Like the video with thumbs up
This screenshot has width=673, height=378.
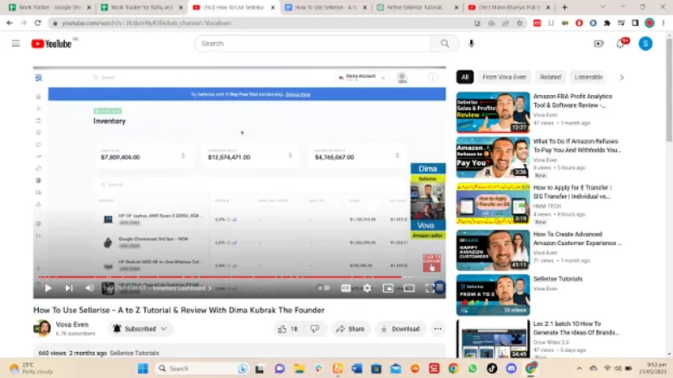(x=287, y=329)
